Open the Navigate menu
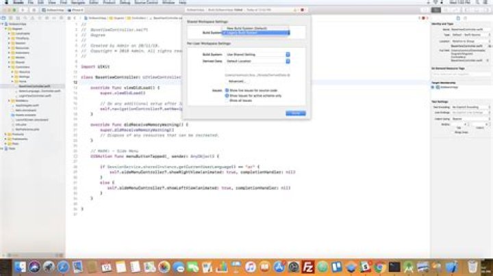Image resolution: width=493 pixels, height=276 pixels. tap(78, 2)
